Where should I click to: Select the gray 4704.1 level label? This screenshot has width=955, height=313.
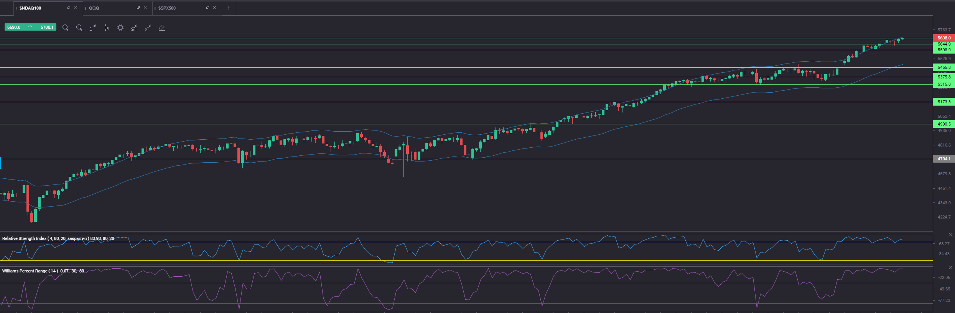coord(944,159)
